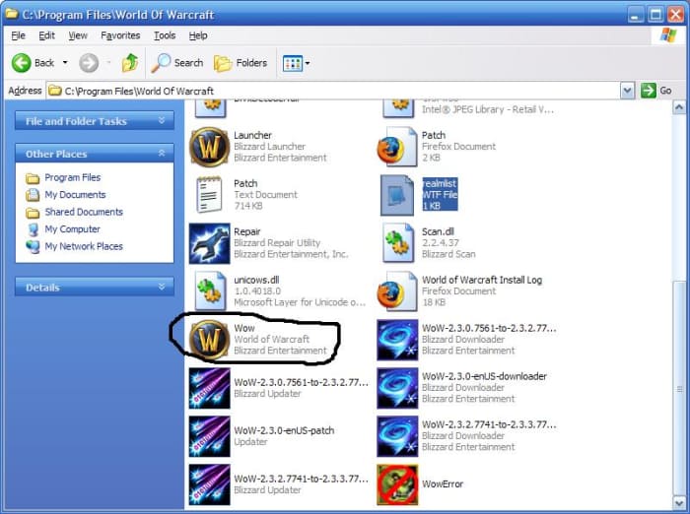Click the scrollbar up arrow

tap(679, 107)
